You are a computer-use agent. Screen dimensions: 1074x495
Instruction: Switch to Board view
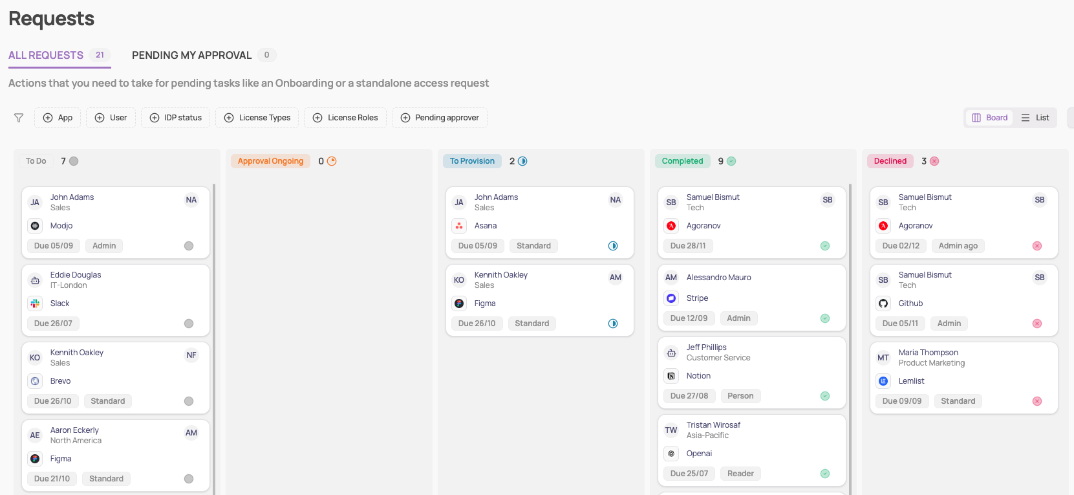pyautogui.click(x=989, y=118)
